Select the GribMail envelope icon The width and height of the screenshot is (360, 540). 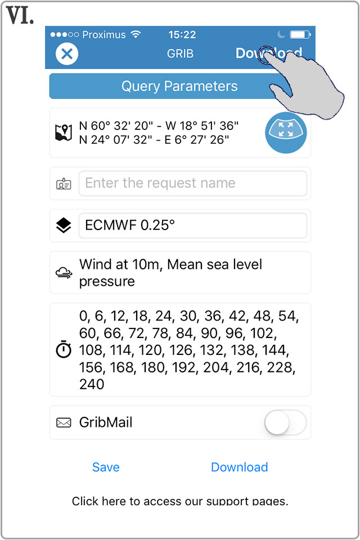click(64, 422)
